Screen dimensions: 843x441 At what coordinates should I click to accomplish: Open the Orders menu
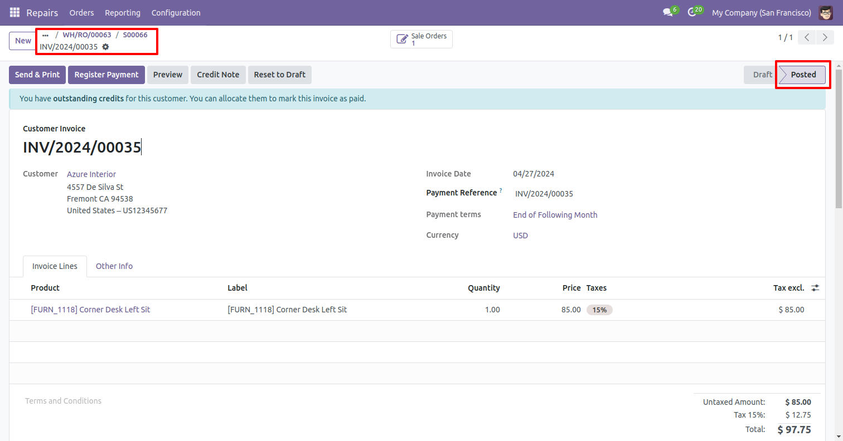[x=82, y=12]
